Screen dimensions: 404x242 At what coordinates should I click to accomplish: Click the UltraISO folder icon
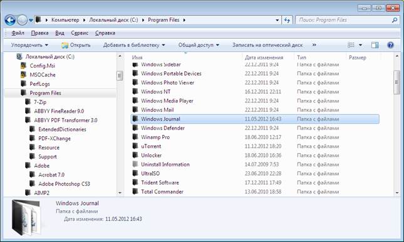tap(135, 174)
